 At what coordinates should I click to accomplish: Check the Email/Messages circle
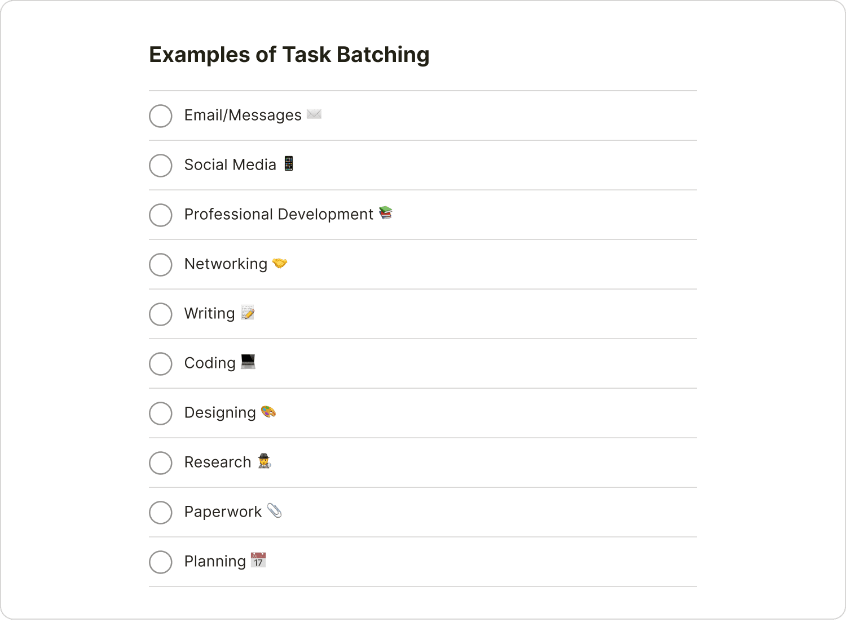tap(160, 116)
